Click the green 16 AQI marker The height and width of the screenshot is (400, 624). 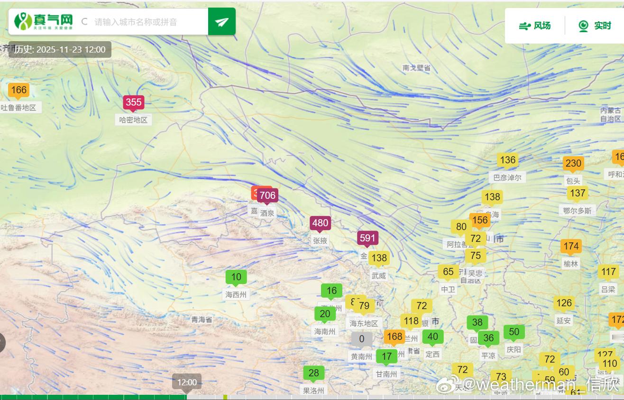coord(331,291)
